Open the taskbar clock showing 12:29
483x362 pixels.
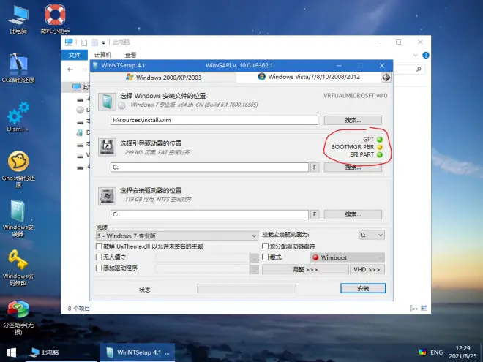[463, 352]
